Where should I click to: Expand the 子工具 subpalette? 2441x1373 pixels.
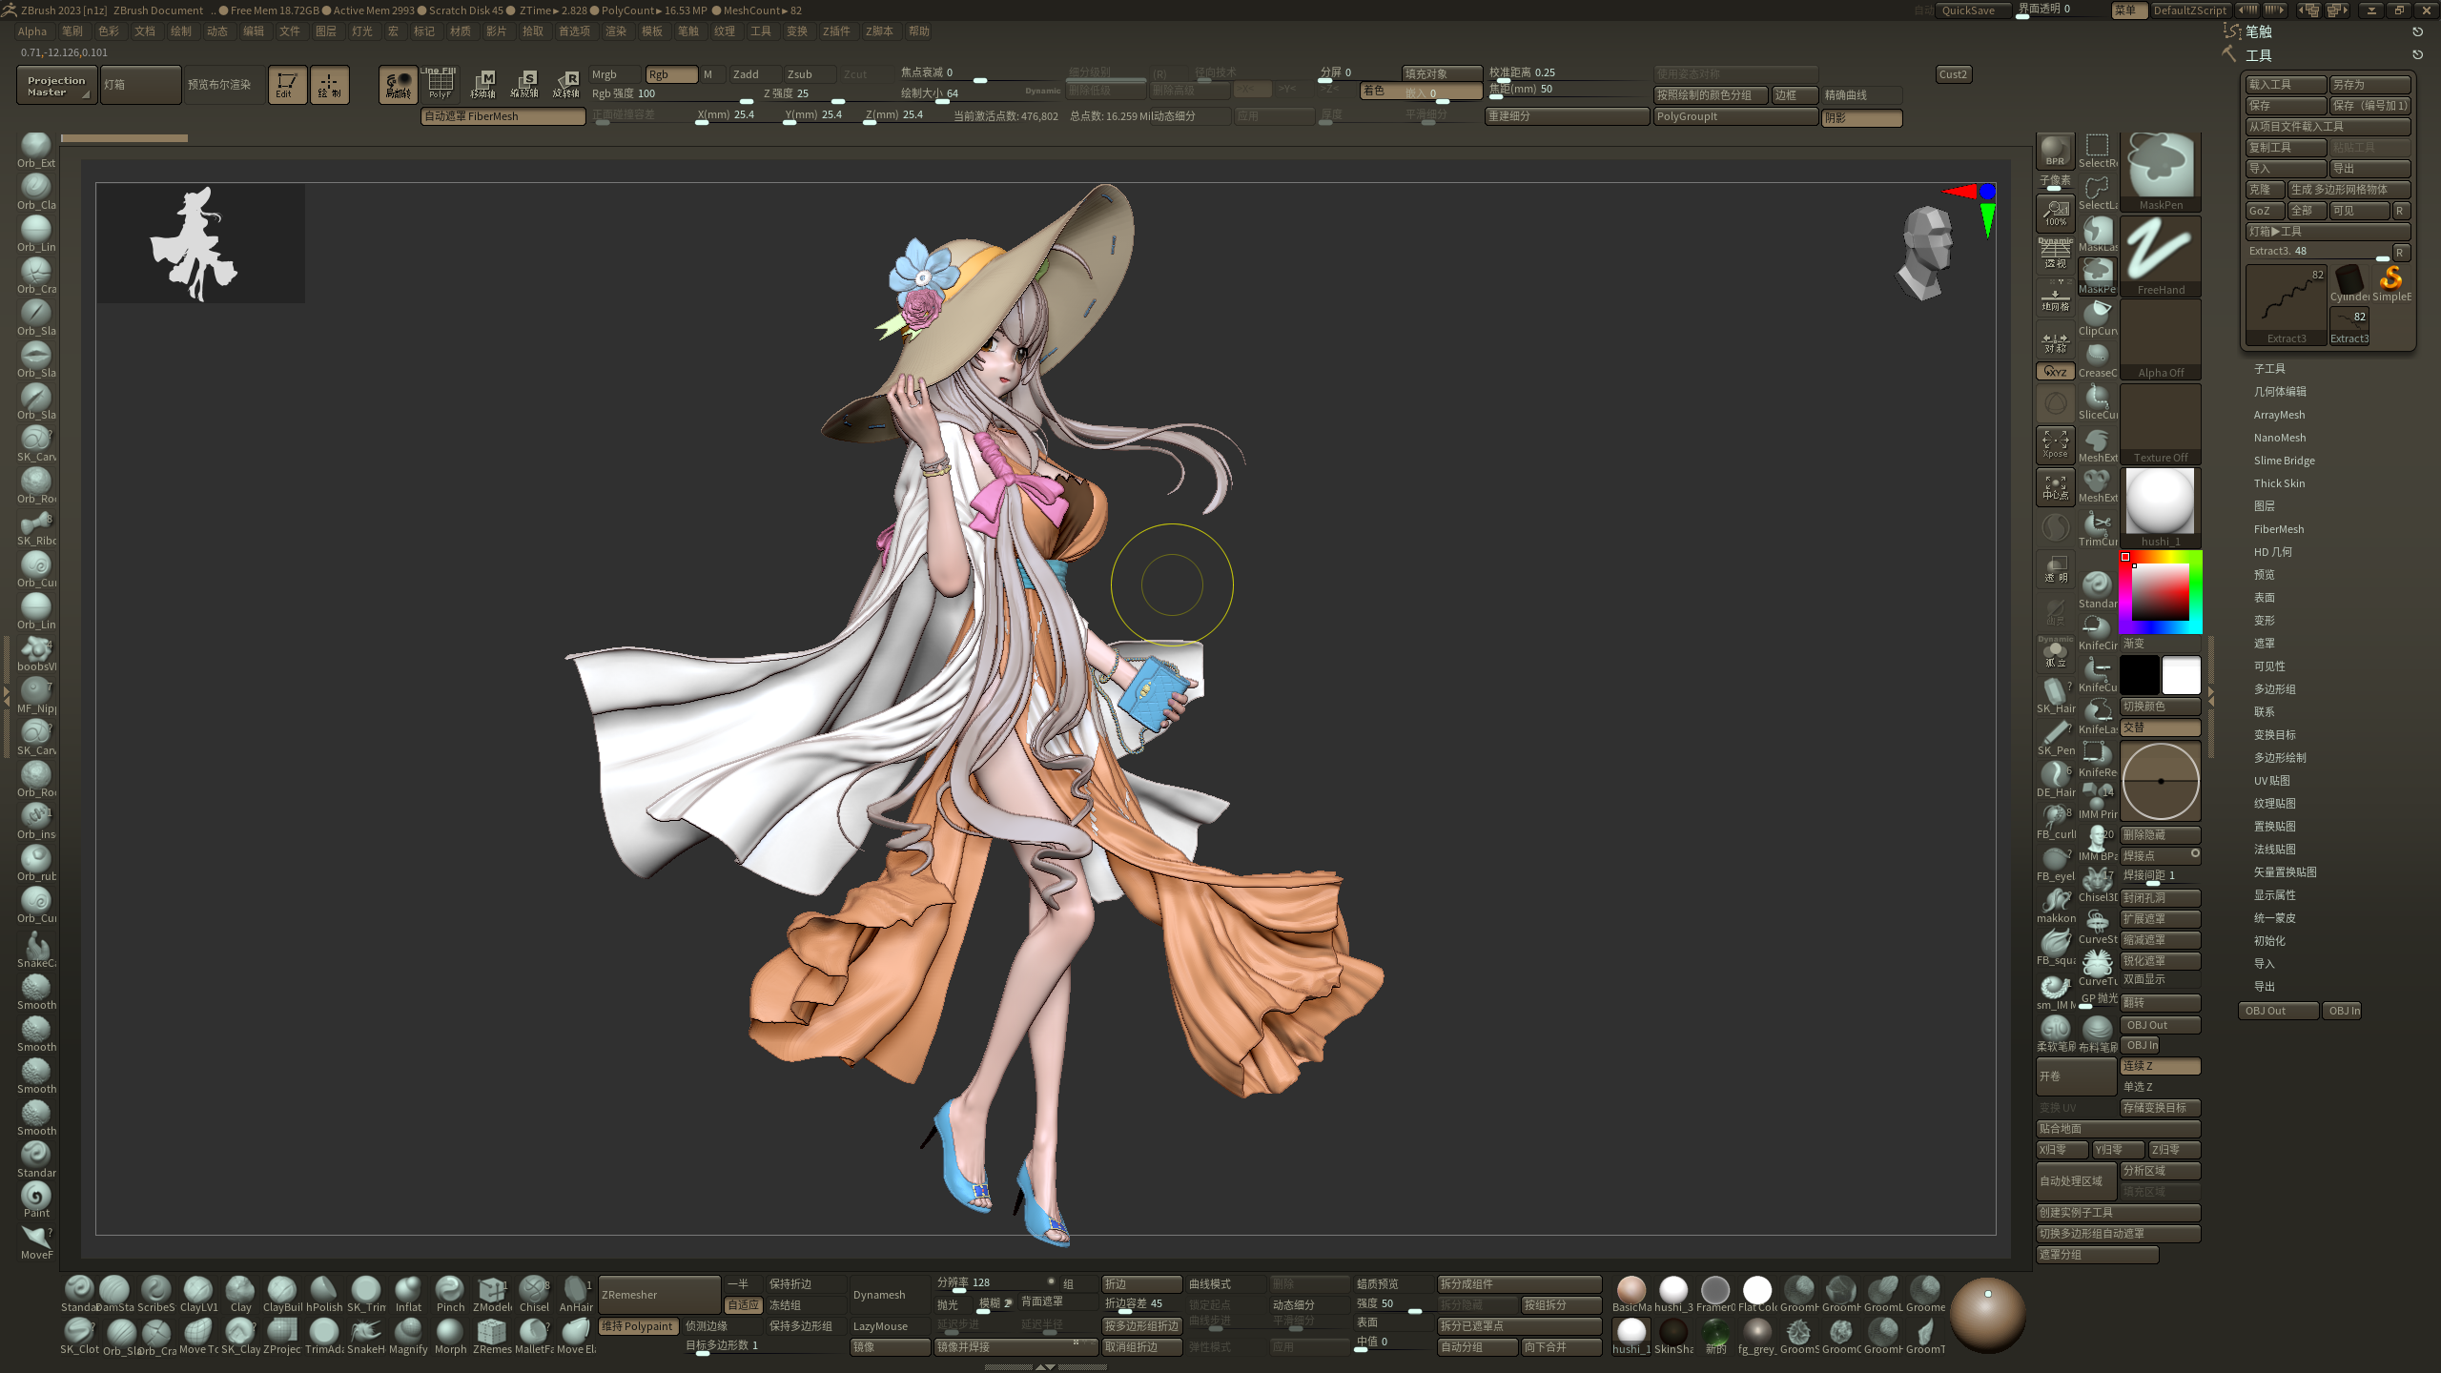(x=2268, y=369)
